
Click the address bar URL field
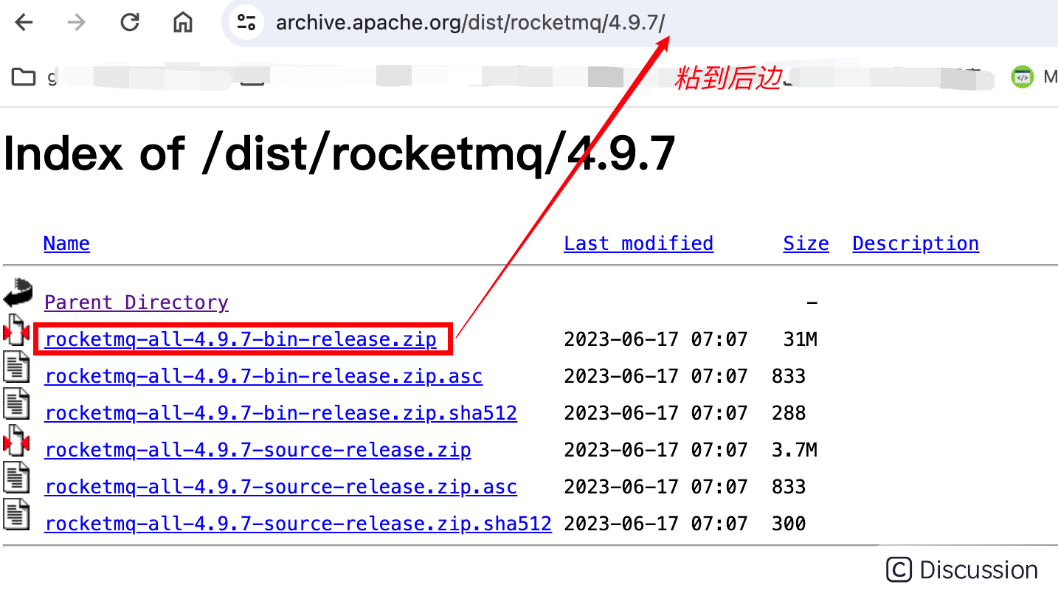pos(469,22)
